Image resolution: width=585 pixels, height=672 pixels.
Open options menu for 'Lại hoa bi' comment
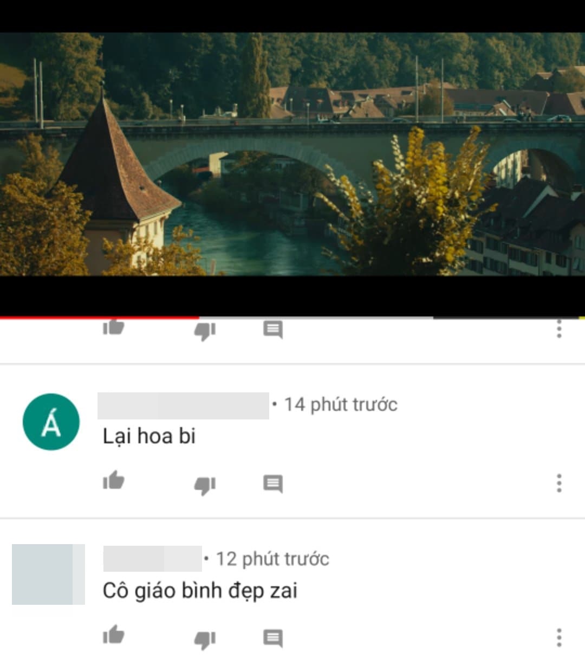(x=559, y=483)
